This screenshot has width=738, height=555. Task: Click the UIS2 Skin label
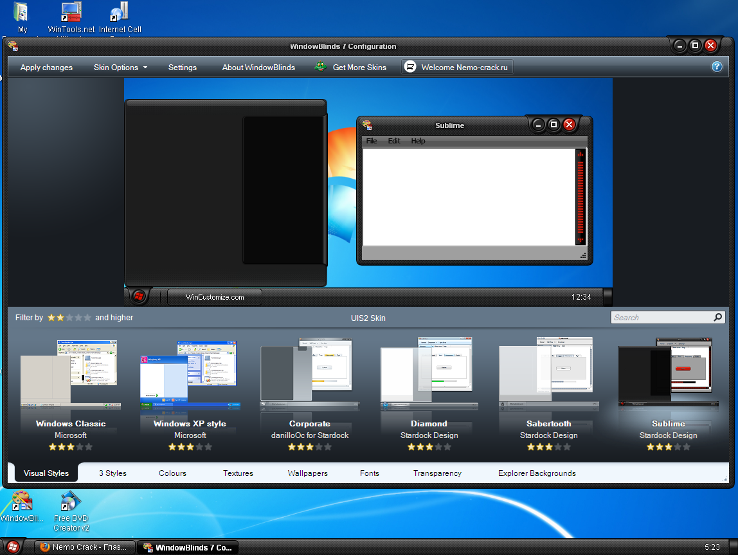coord(368,318)
